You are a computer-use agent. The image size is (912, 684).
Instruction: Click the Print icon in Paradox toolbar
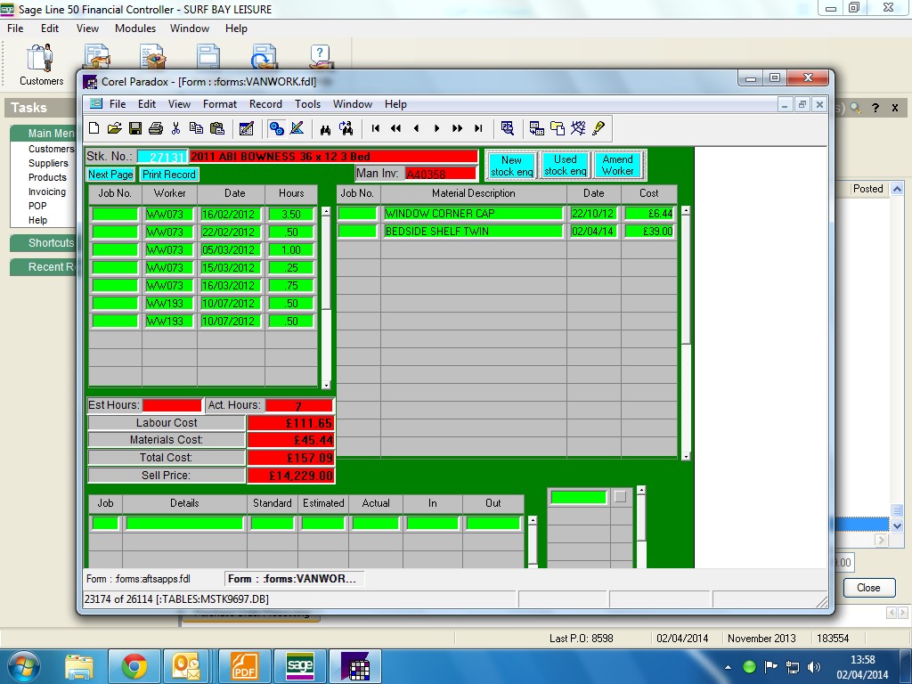click(x=156, y=128)
